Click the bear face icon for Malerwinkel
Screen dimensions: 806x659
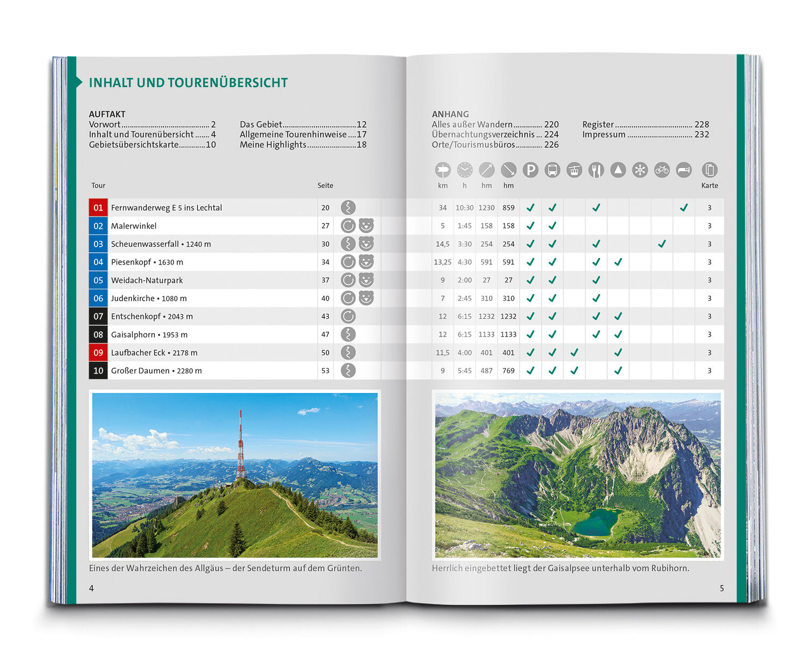(366, 226)
